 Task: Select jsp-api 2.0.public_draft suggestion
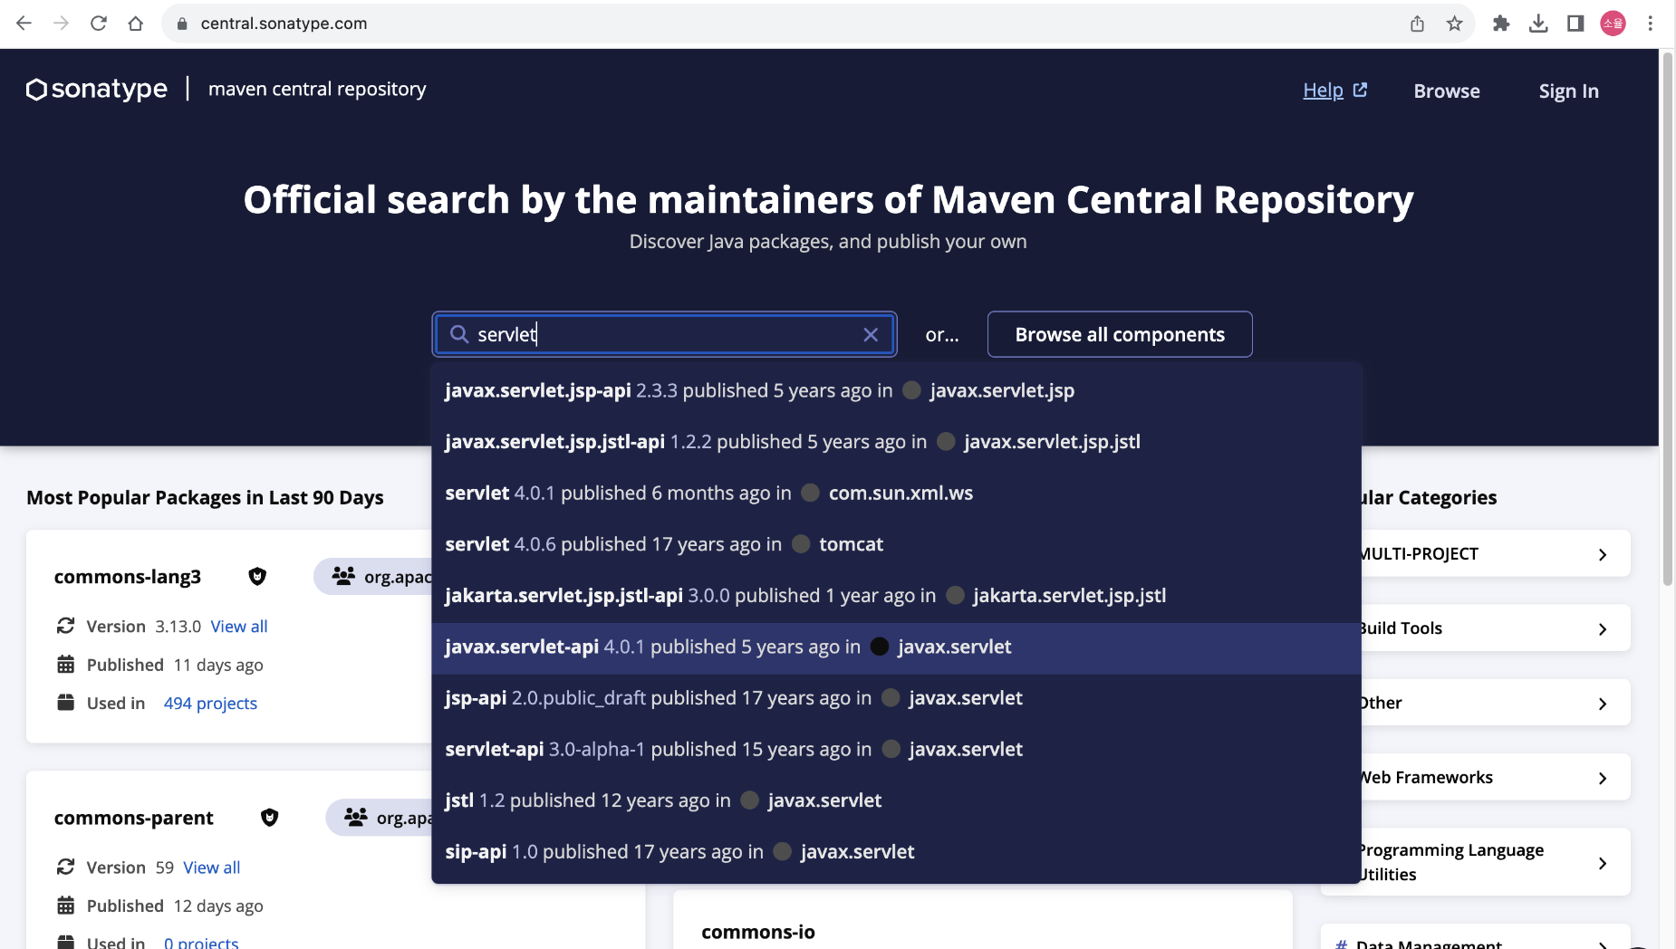pyautogui.click(x=896, y=698)
